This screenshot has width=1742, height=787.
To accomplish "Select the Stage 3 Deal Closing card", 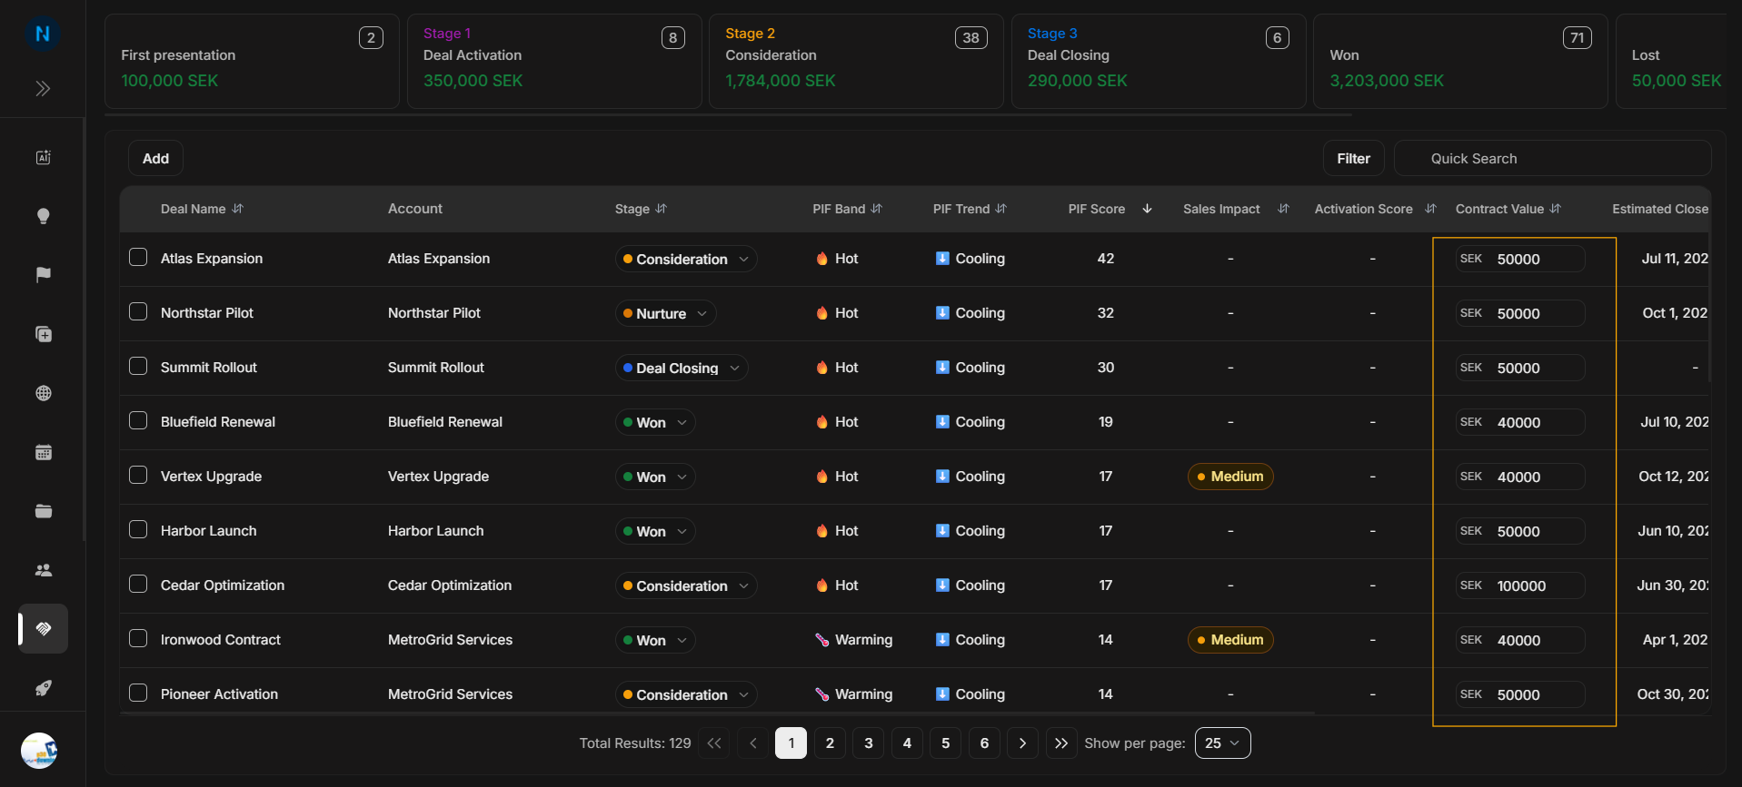I will (1159, 61).
